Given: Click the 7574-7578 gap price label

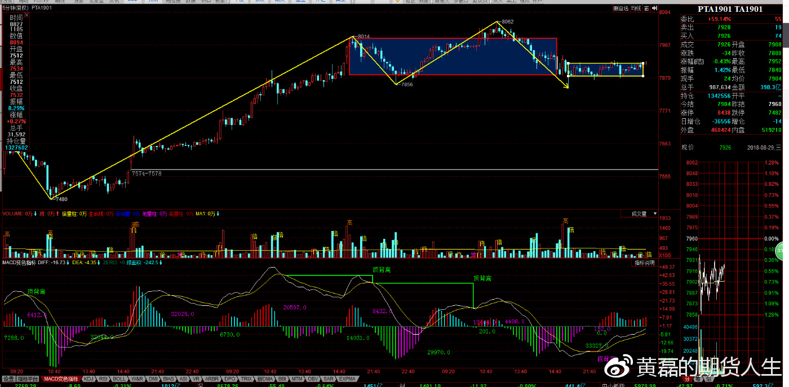Looking at the screenshot, I should click(147, 174).
